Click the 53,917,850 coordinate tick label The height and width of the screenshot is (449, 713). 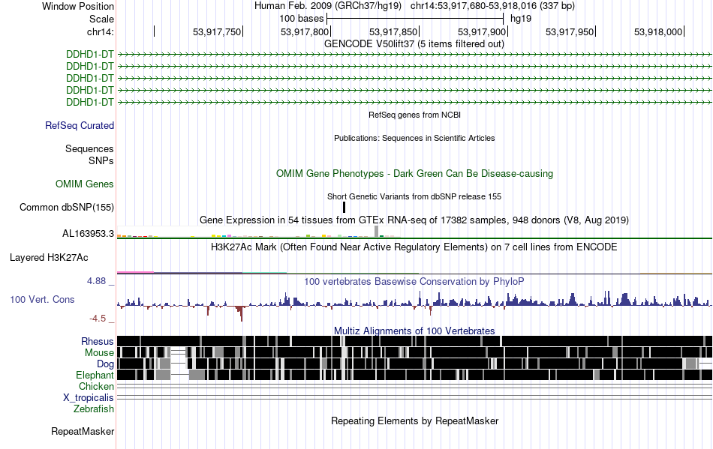pos(393,31)
